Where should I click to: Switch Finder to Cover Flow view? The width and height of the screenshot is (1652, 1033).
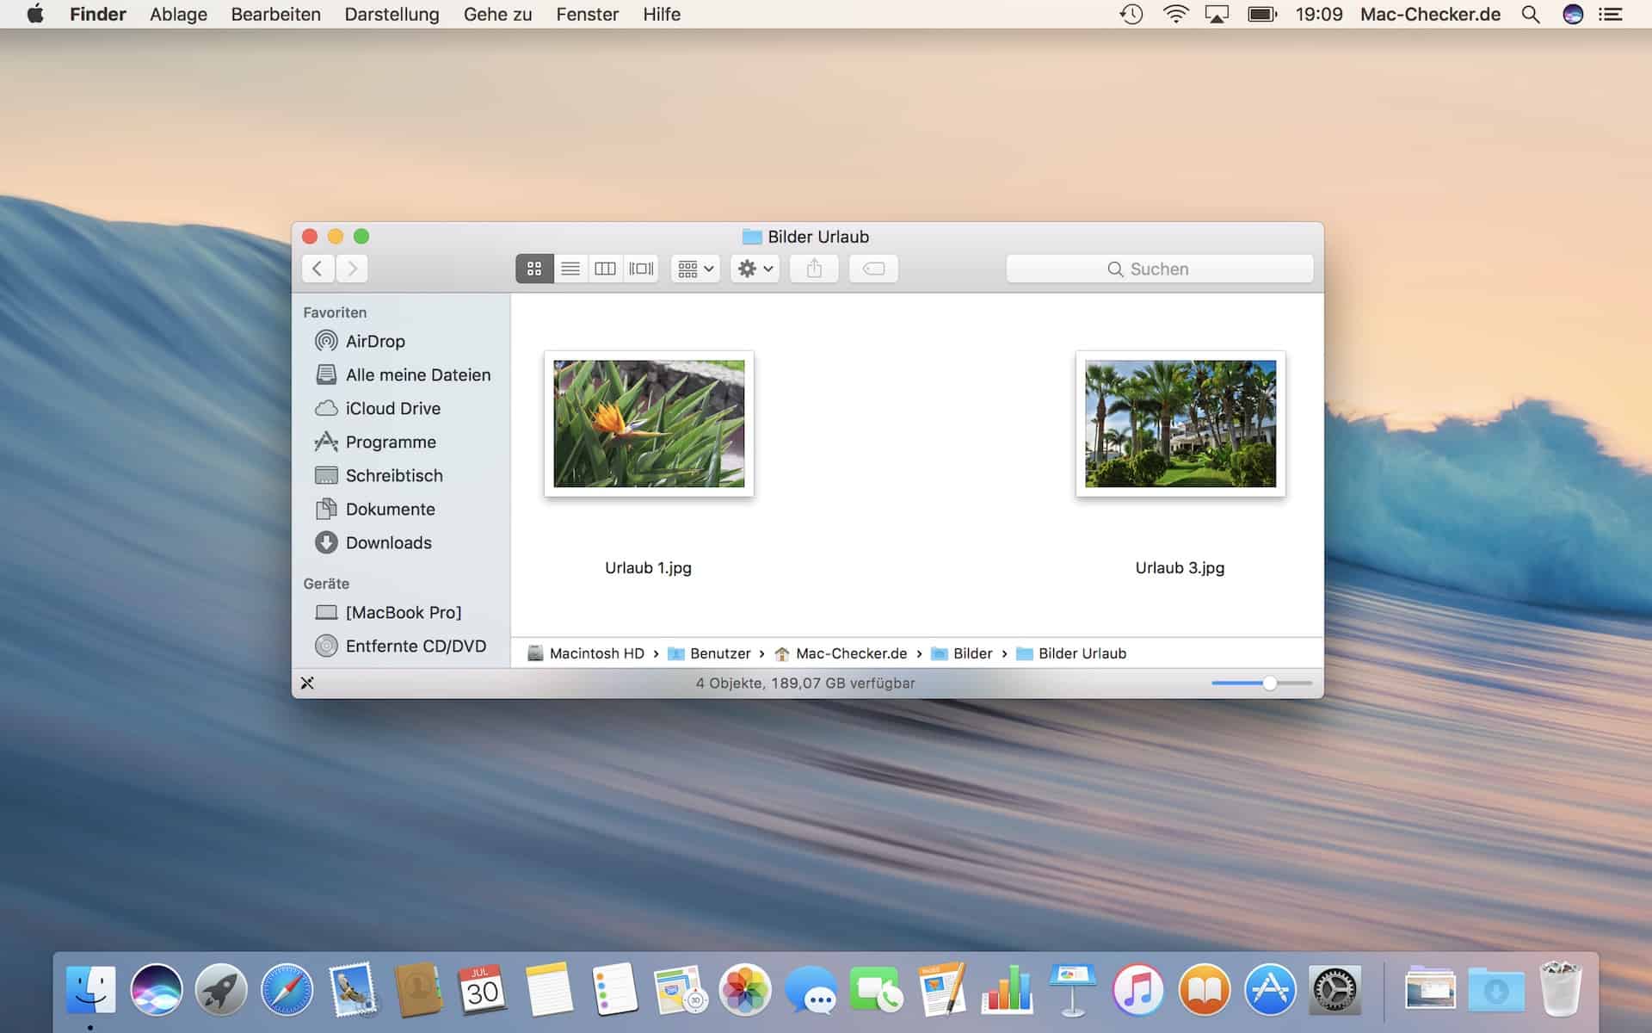pos(641,269)
